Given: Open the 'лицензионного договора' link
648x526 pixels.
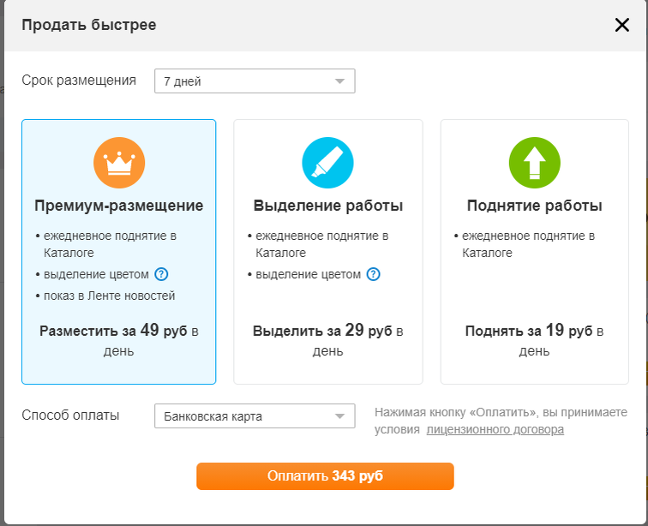Looking at the screenshot, I should coord(495,430).
